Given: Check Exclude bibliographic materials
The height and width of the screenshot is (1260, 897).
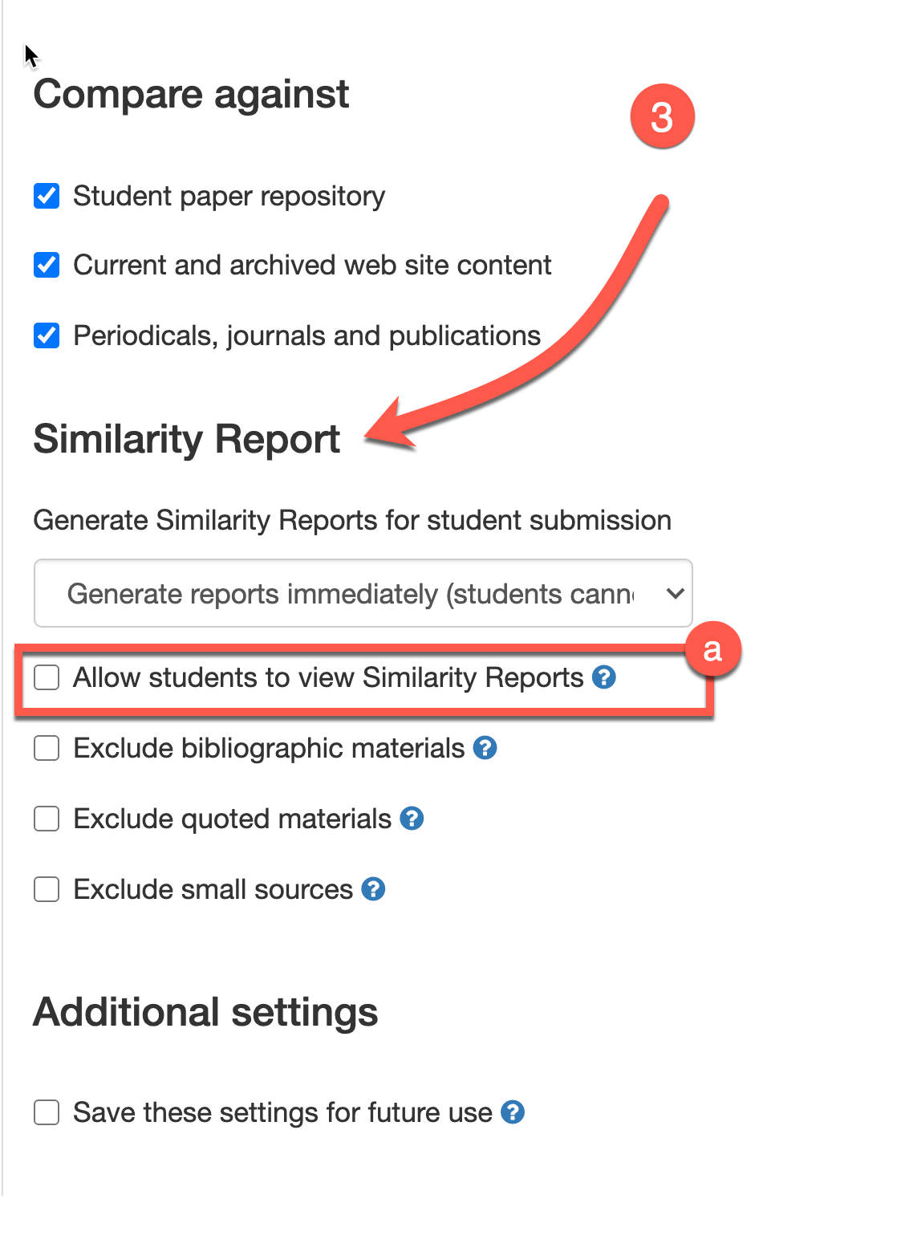Looking at the screenshot, I should 47,749.
